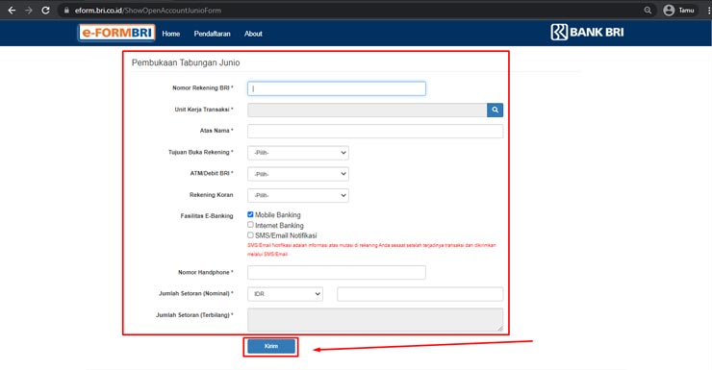Click the Nomor Handphone label
This screenshot has width=712, height=370.
(206, 272)
